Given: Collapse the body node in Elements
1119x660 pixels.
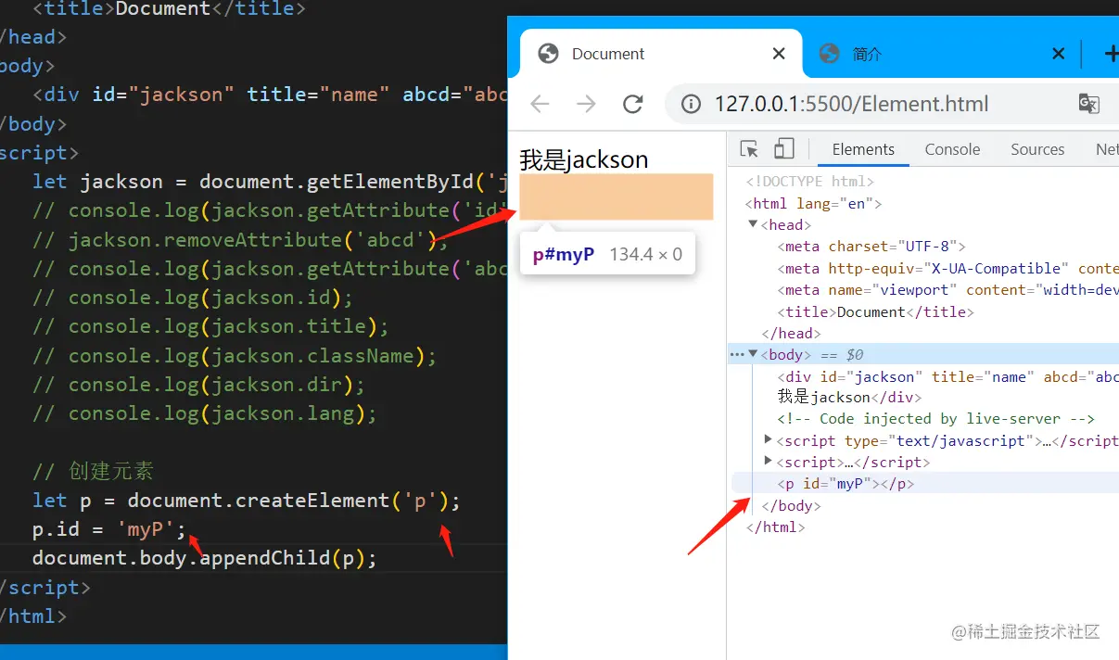Looking at the screenshot, I should [x=753, y=354].
